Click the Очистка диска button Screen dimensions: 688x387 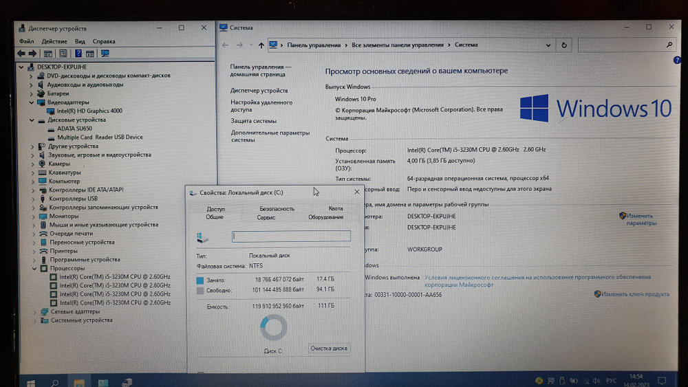click(x=329, y=348)
